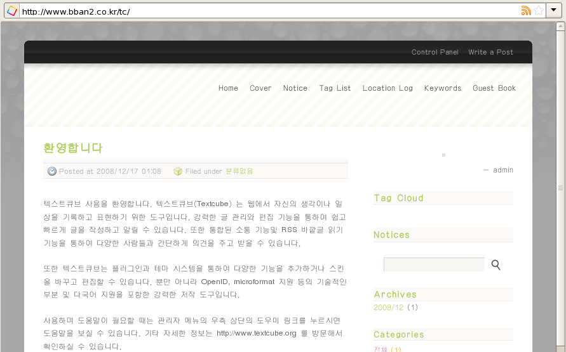Click the clock icon beside Posted at
Screen dimensions: 566x352
52,171
